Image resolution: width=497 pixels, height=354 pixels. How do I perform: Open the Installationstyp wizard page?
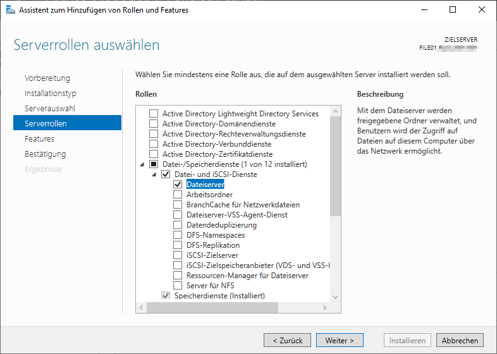[x=51, y=94]
